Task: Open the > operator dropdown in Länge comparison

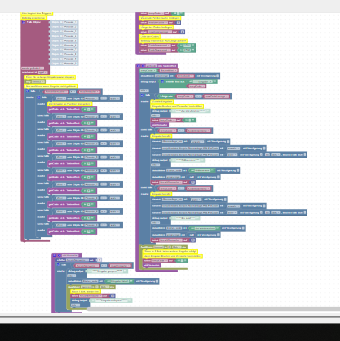Action: point(198,97)
